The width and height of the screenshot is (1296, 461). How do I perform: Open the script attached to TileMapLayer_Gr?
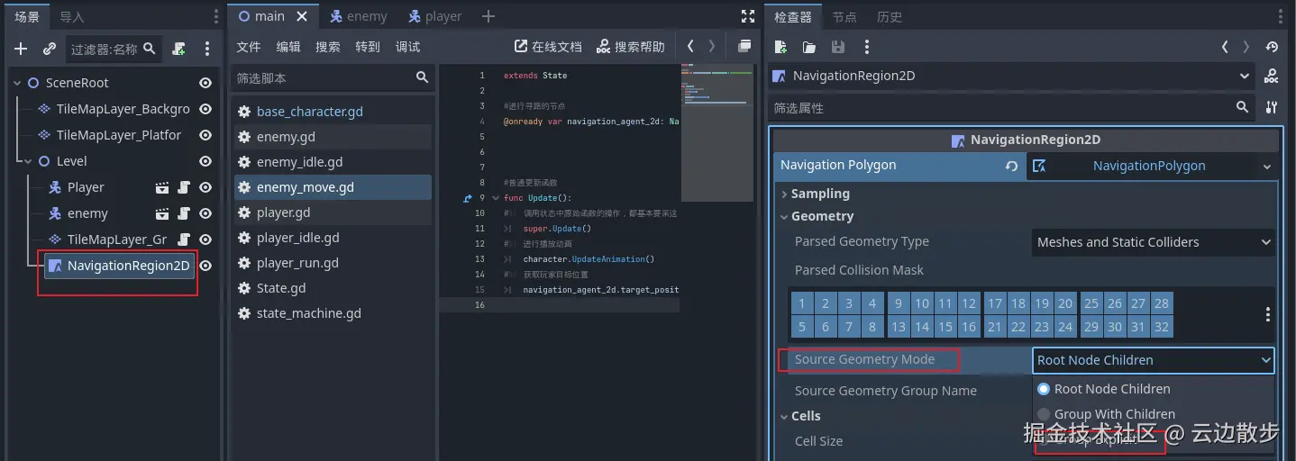[184, 240]
